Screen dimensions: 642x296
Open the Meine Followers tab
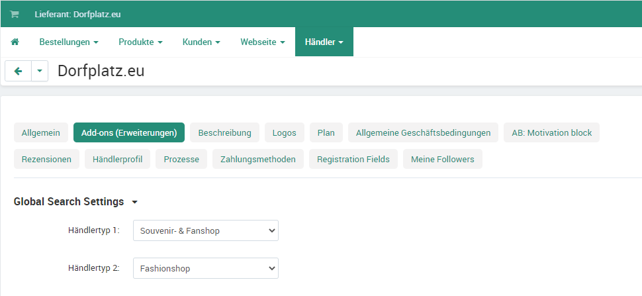pos(443,159)
